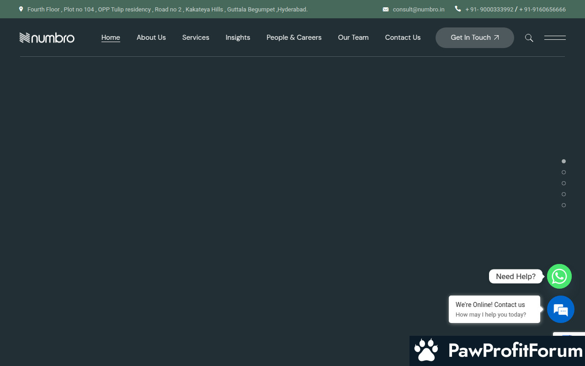Select the third slide indicator dot
The height and width of the screenshot is (366, 585).
click(564, 183)
